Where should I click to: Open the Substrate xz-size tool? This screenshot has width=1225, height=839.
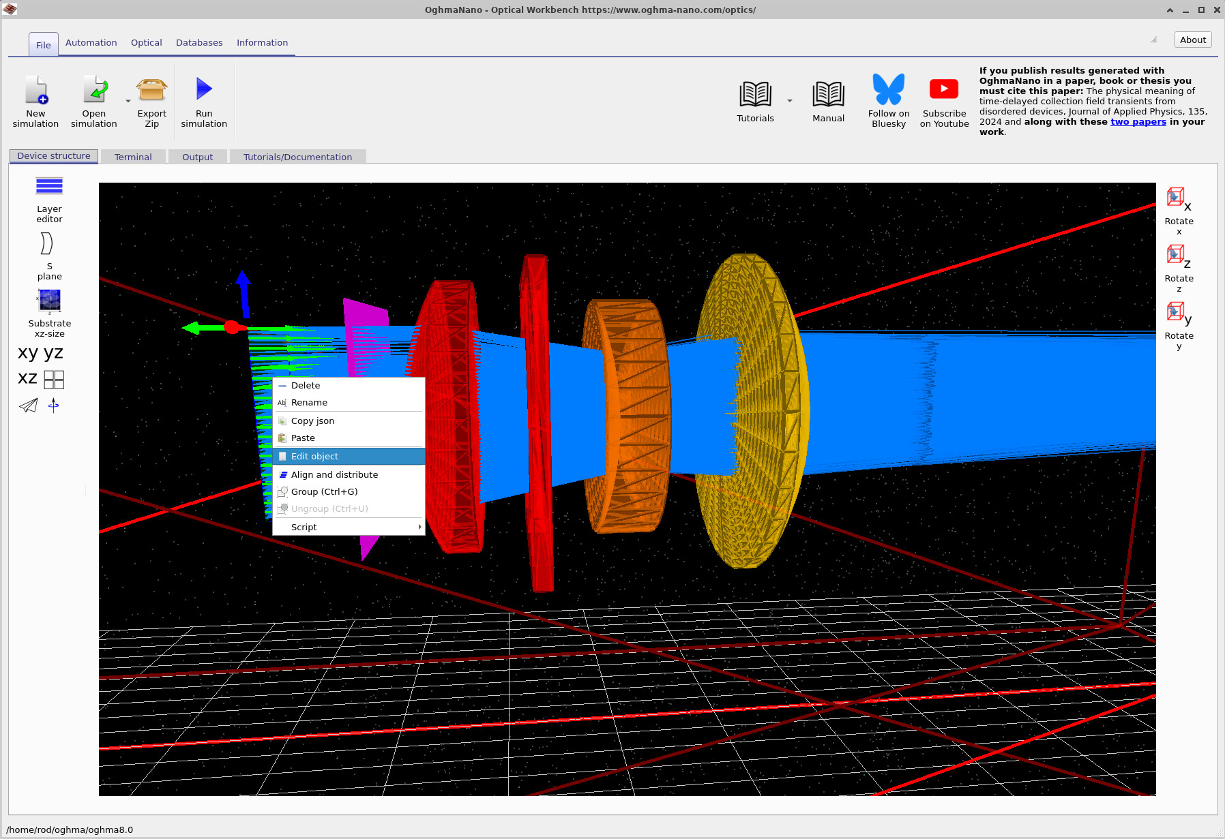click(x=49, y=312)
